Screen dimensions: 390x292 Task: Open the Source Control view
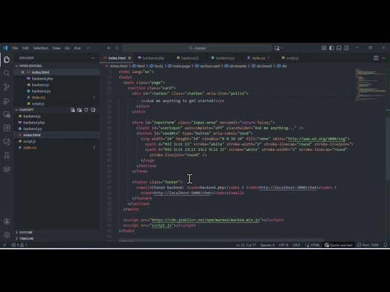pyautogui.click(x=7, y=86)
